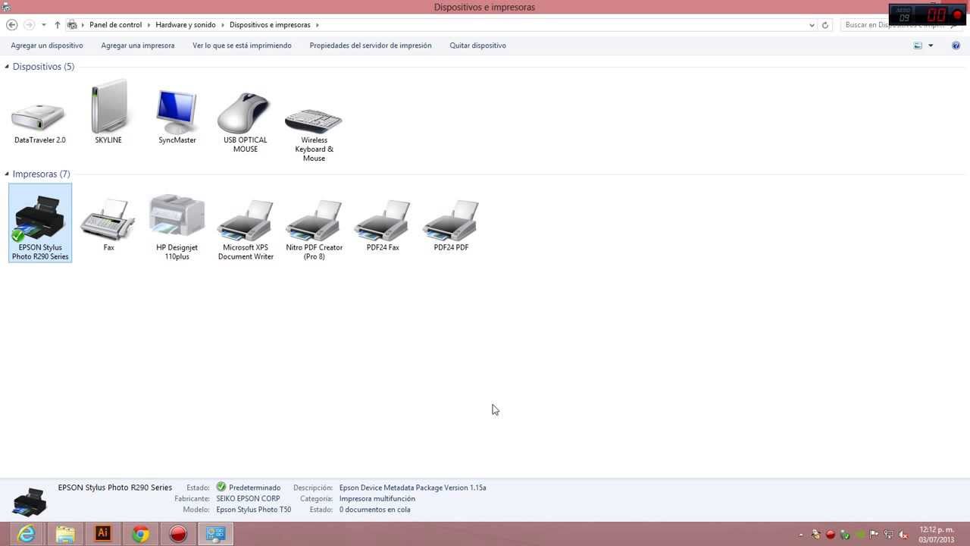The image size is (970, 546).
Task: Click Agregar una impresora
Action: (x=138, y=45)
